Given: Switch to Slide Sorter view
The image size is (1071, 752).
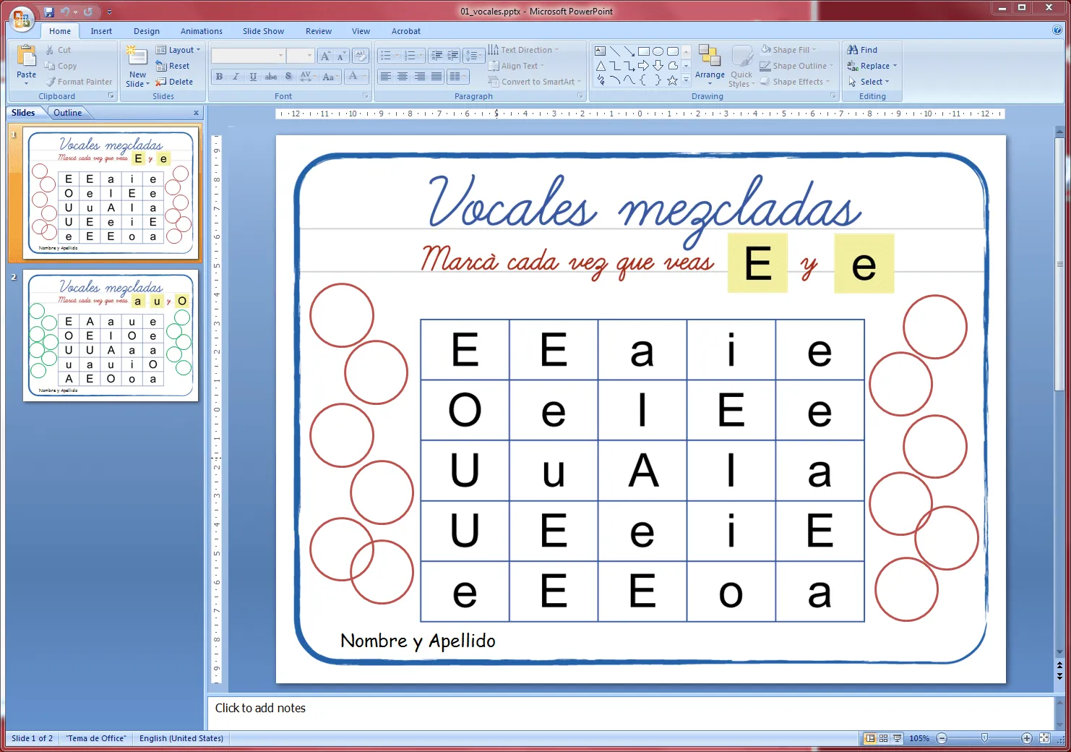Looking at the screenshot, I should click(884, 738).
